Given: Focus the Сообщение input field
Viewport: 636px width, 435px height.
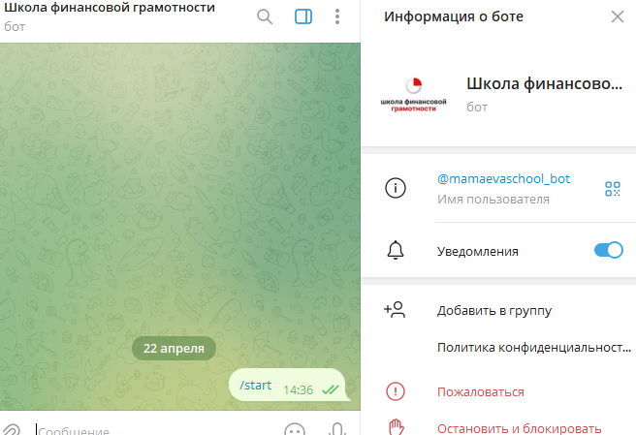Looking at the screenshot, I should pos(156,430).
